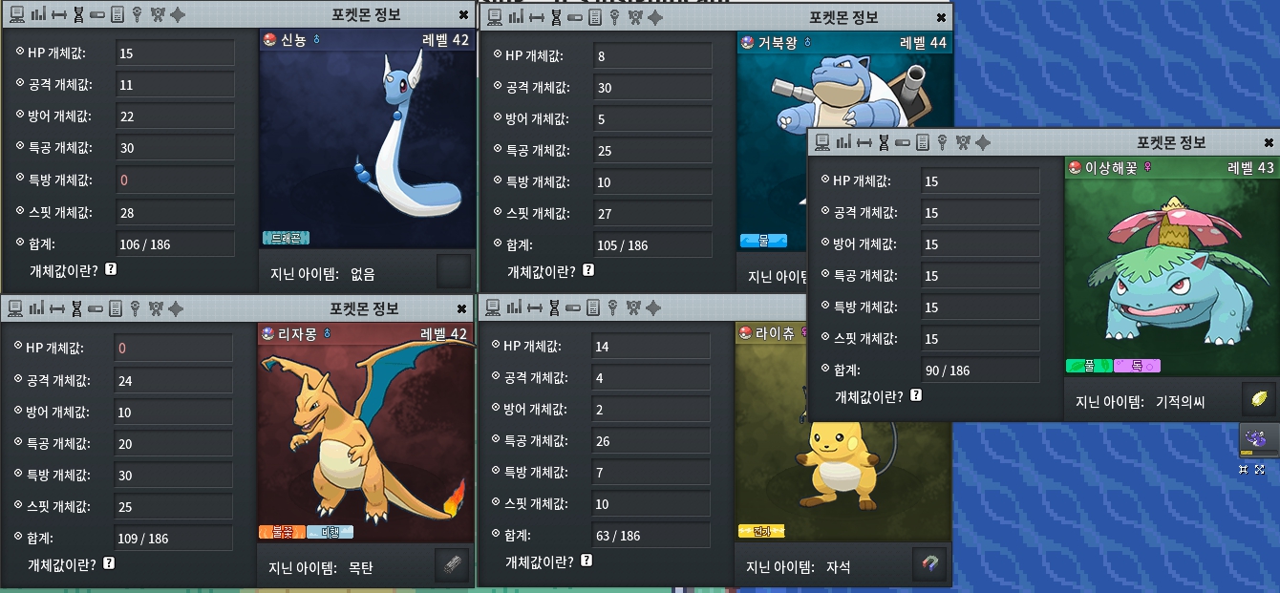Select the DNA helix tab in 거북왕 window
1280x593 pixels.
click(555, 17)
